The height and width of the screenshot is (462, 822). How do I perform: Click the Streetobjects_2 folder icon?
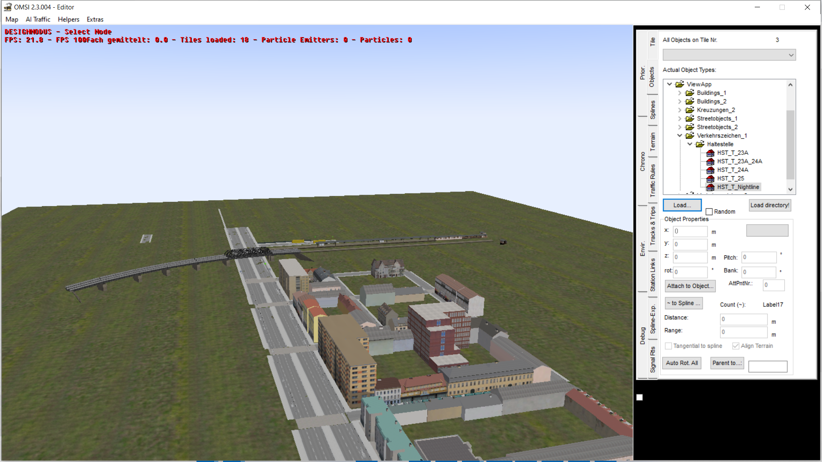coord(690,127)
